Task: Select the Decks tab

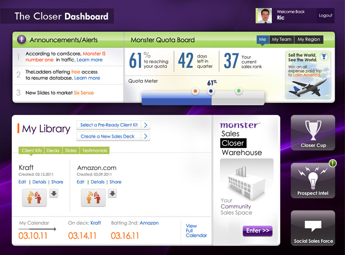Action: pos(53,150)
